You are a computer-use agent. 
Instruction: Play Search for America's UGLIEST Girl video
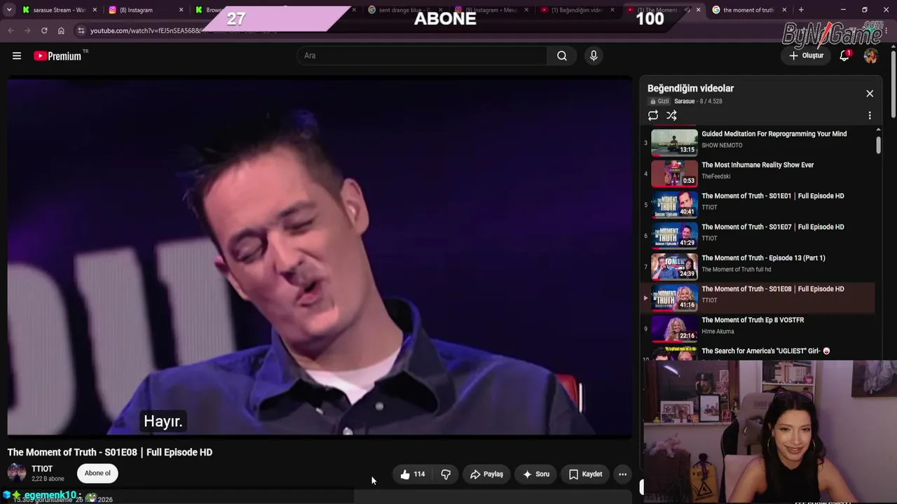765,351
